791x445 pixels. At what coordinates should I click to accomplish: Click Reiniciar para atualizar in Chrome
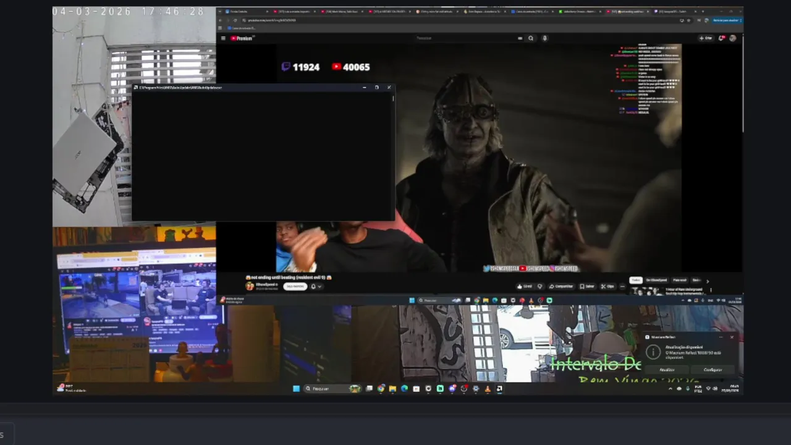(725, 20)
